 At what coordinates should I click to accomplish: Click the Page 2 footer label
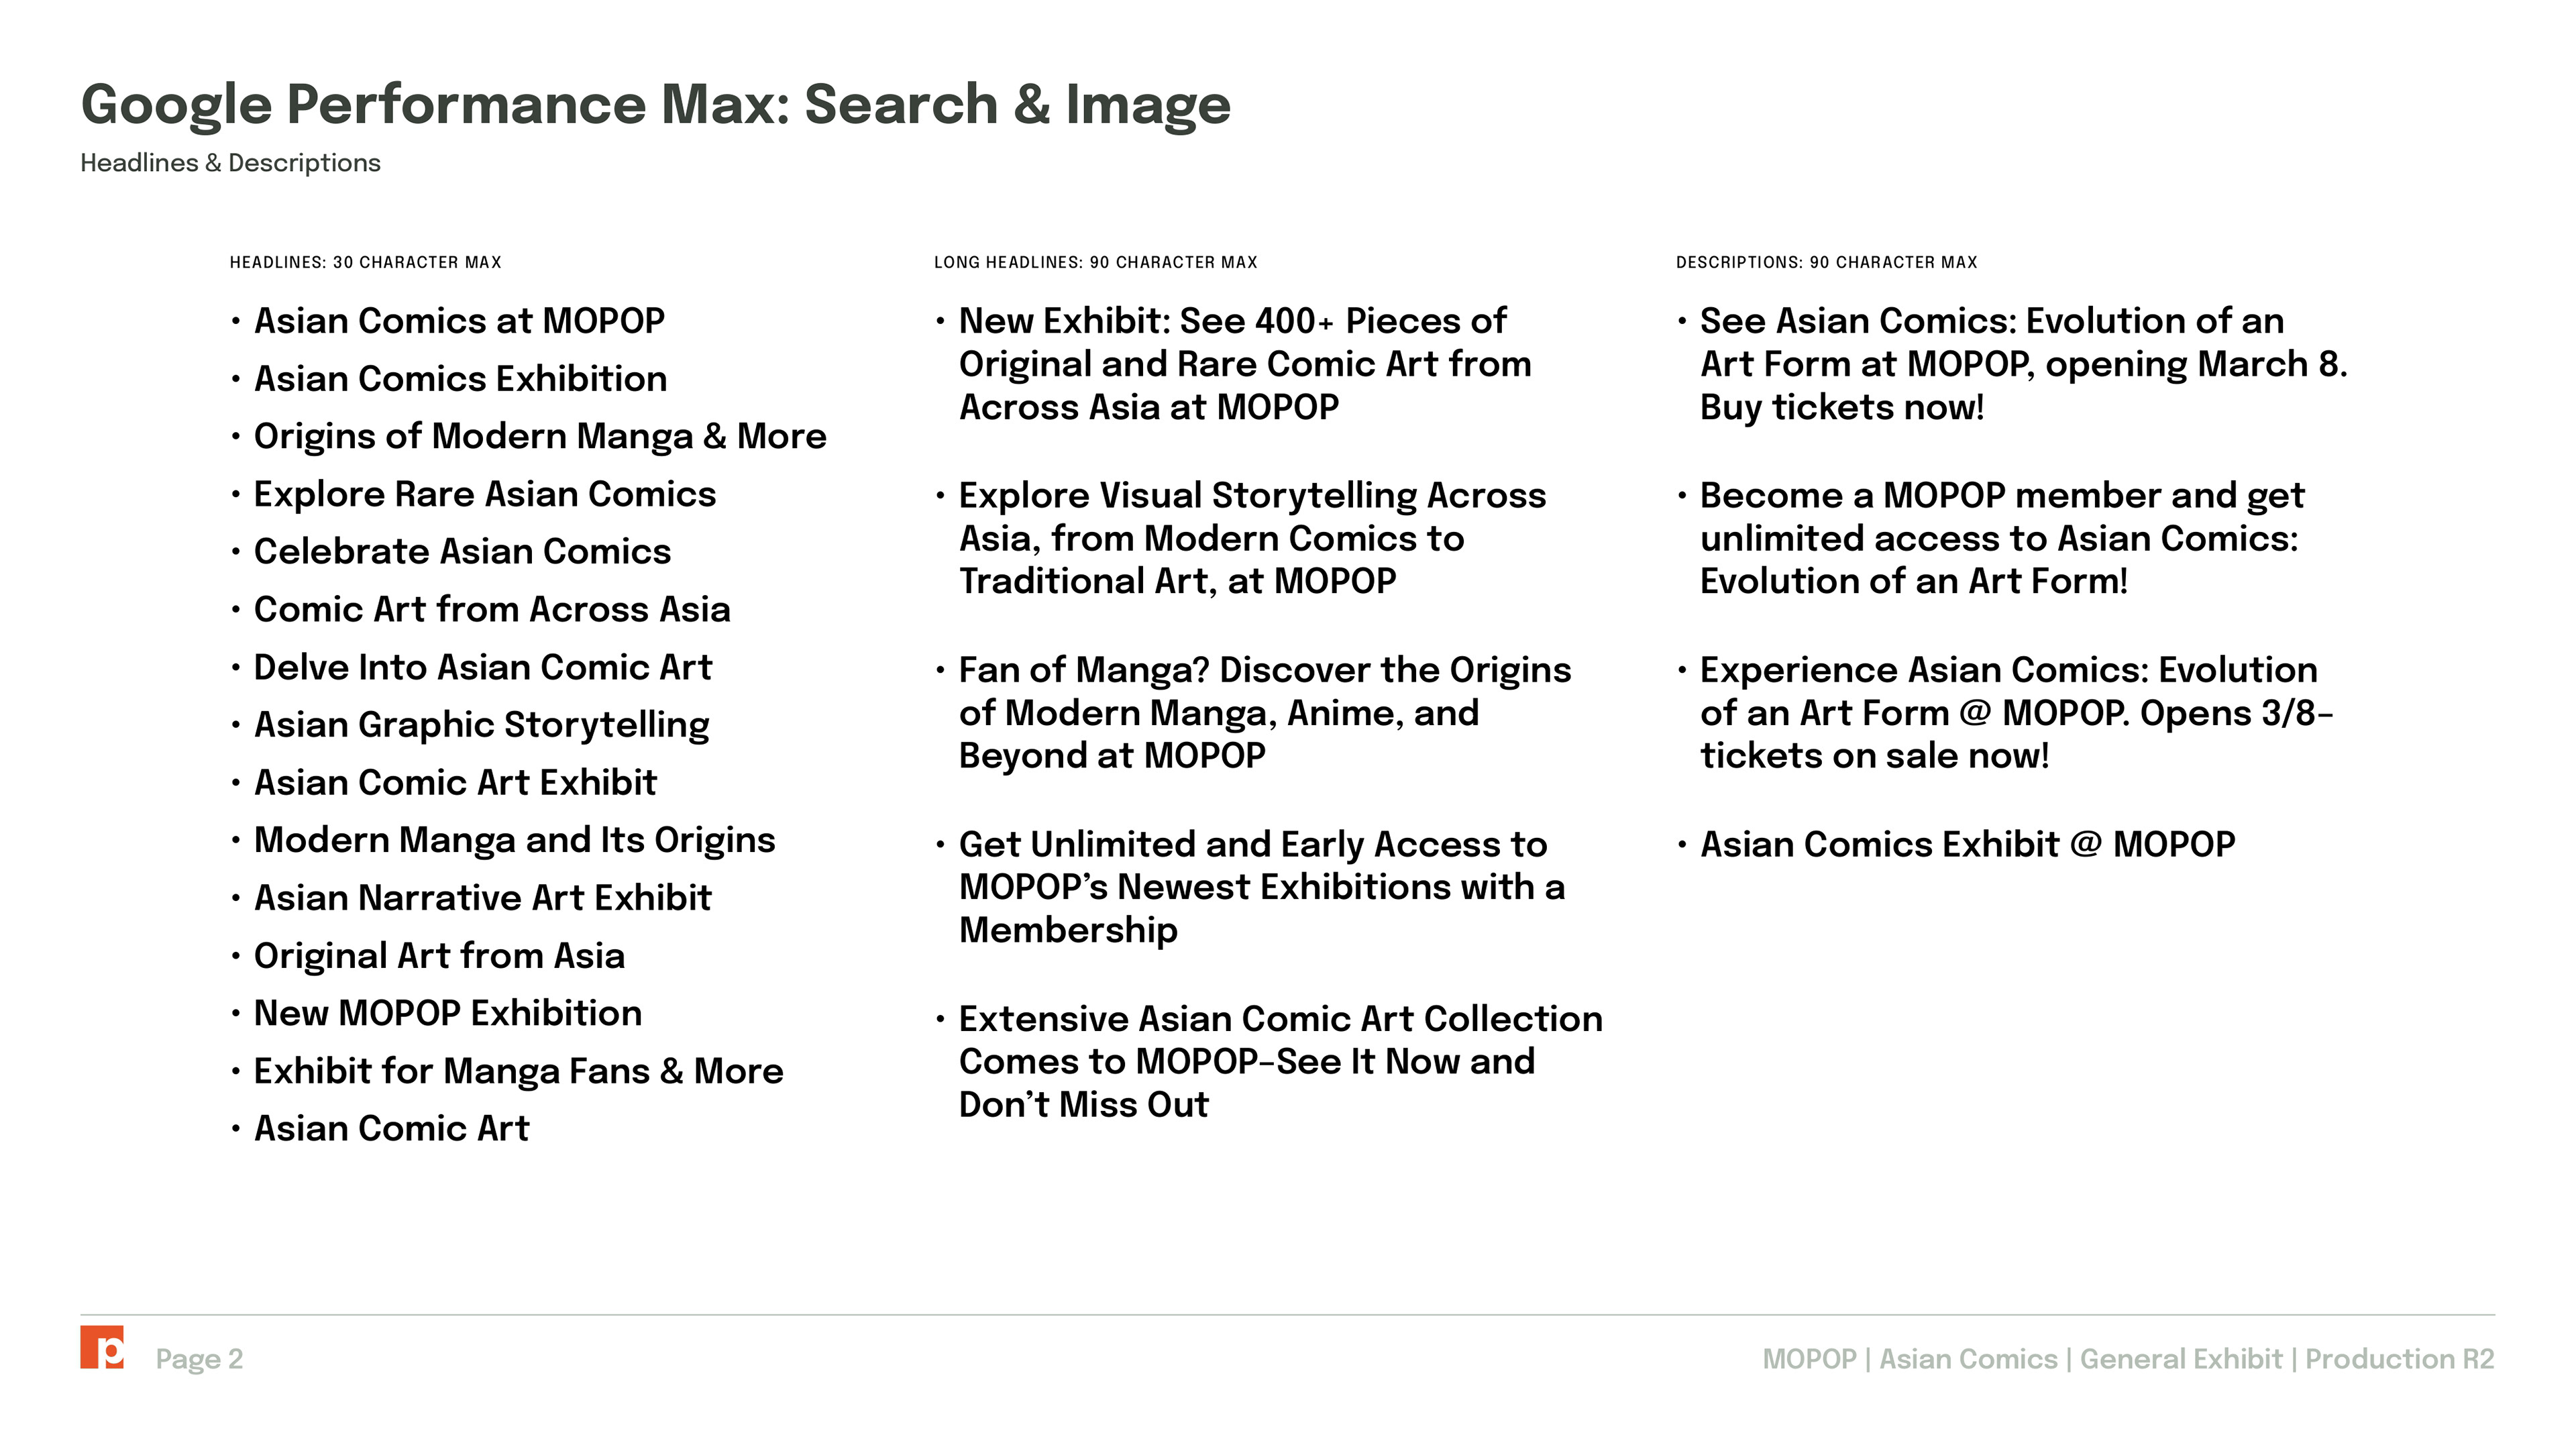(199, 1359)
